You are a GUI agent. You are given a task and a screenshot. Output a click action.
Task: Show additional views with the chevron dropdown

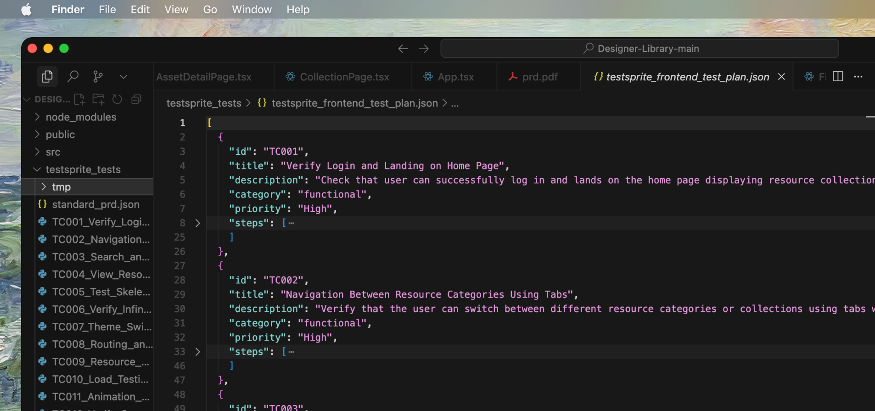123,76
